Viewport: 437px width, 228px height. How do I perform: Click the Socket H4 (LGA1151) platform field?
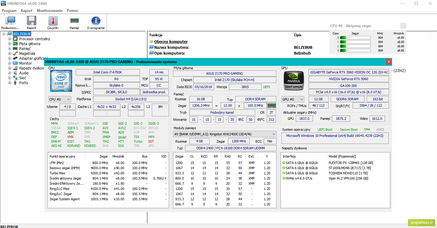131,99
